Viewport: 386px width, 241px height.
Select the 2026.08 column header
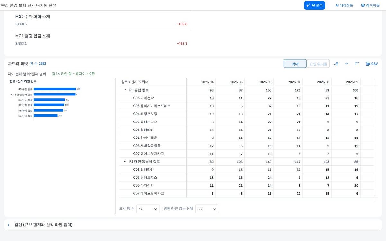pos(317,82)
